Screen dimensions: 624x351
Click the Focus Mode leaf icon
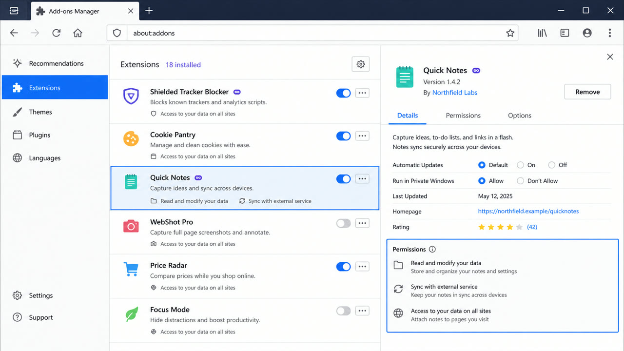[131, 314]
